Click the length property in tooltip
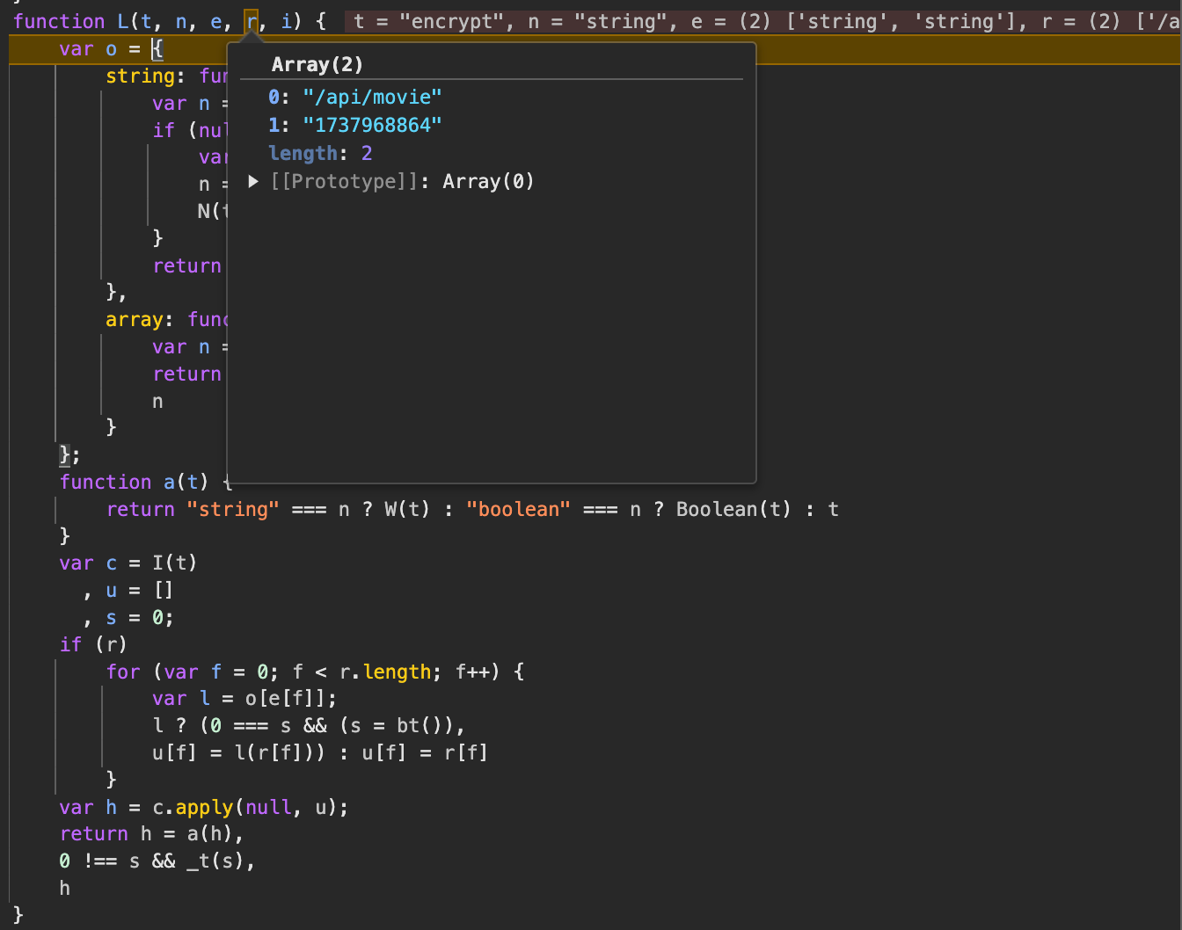This screenshot has width=1182, height=930. [x=303, y=153]
